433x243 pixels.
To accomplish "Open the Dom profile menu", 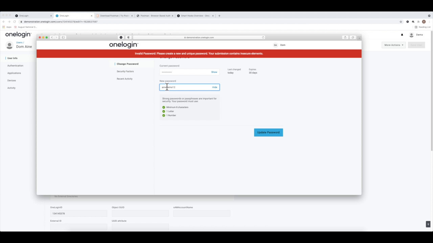I will [279, 45].
